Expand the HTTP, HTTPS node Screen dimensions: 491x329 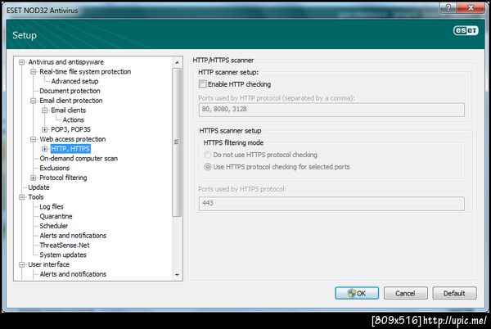(45, 149)
